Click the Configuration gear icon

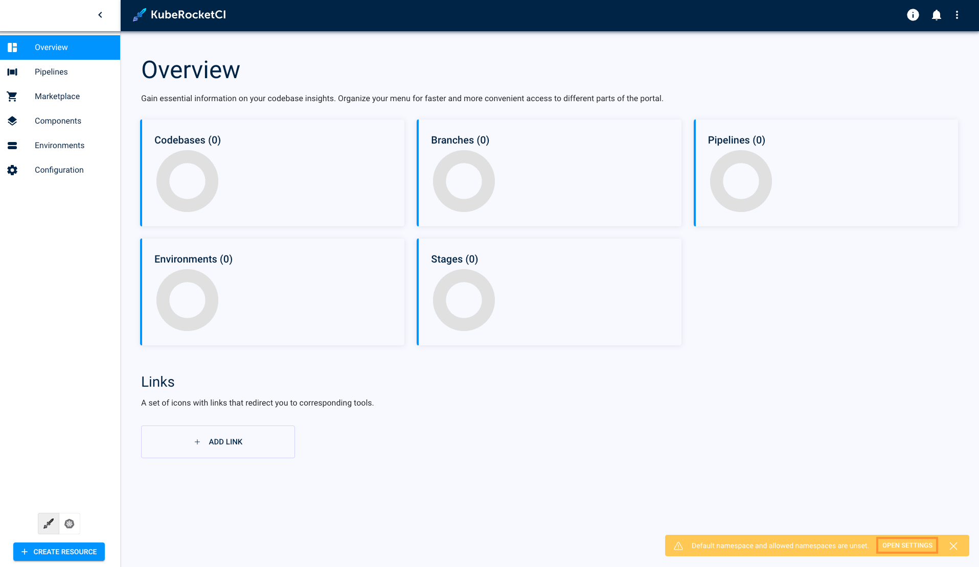click(x=12, y=170)
